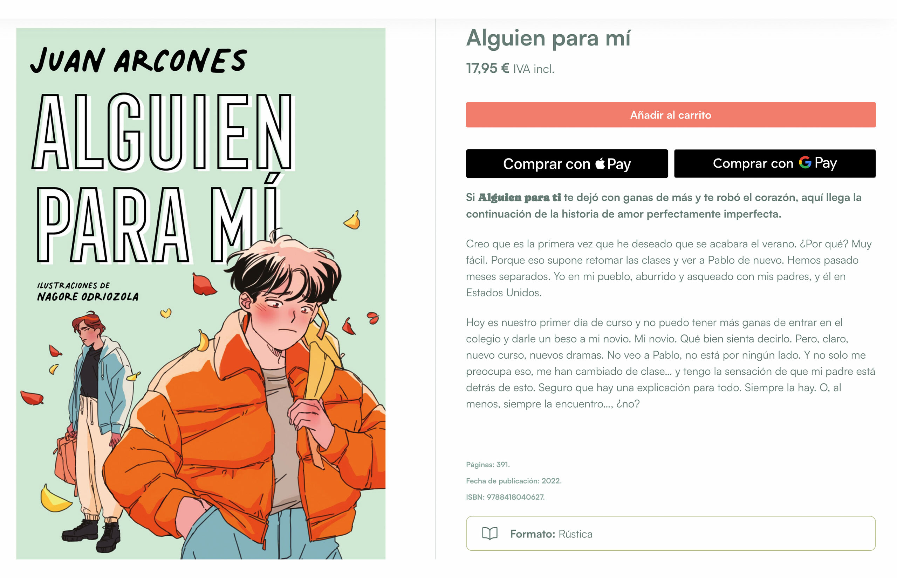Click the Fecha de publicación: 2022 line
This screenshot has height=578, width=897.
[514, 481]
